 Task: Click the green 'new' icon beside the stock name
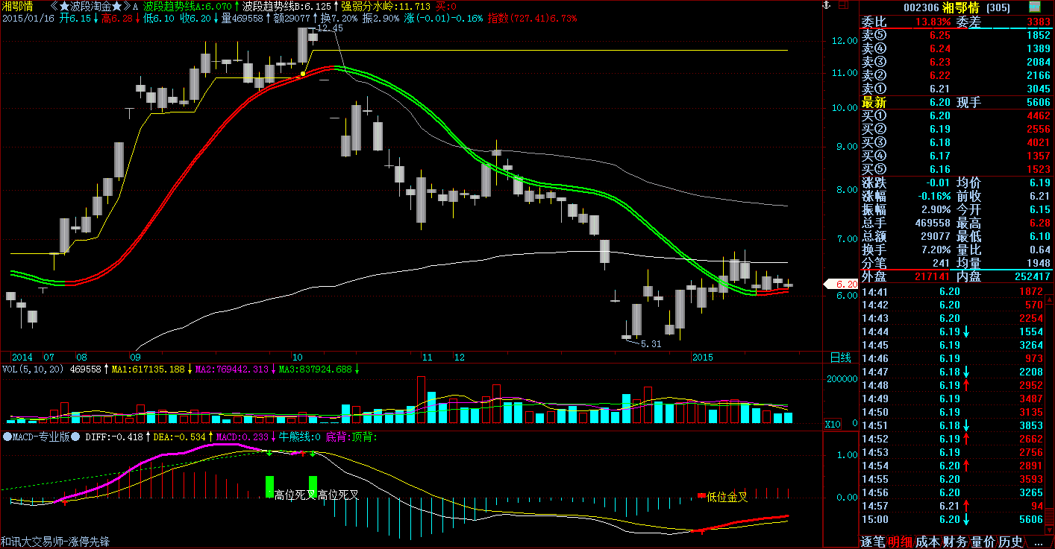(x=1033, y=7)
